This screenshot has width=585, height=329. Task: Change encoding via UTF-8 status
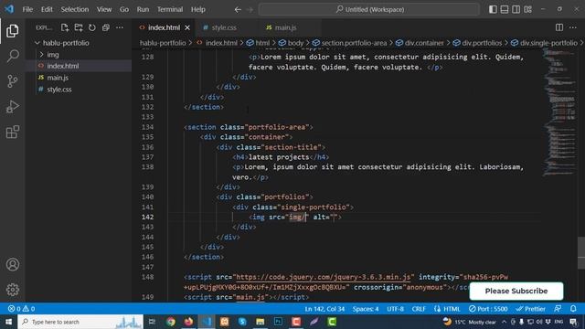click(395, 309)
